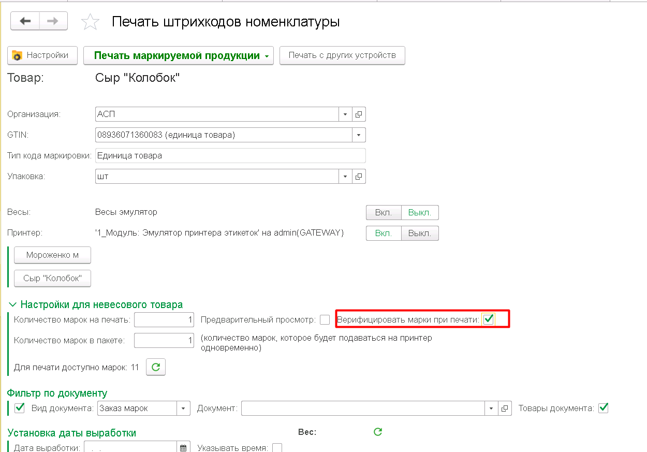647x452 pixels.
Task: Expand the GTIN dropdown list
Action: pyautogui.click(x=359, y=135)
